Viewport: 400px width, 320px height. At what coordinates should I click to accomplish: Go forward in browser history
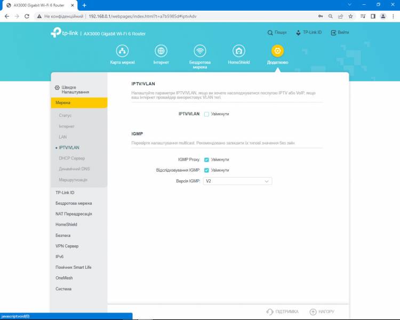click(x=17, y=17)
